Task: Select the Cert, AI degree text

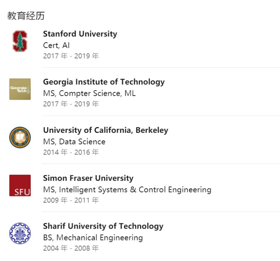Action: pos(56,45)
